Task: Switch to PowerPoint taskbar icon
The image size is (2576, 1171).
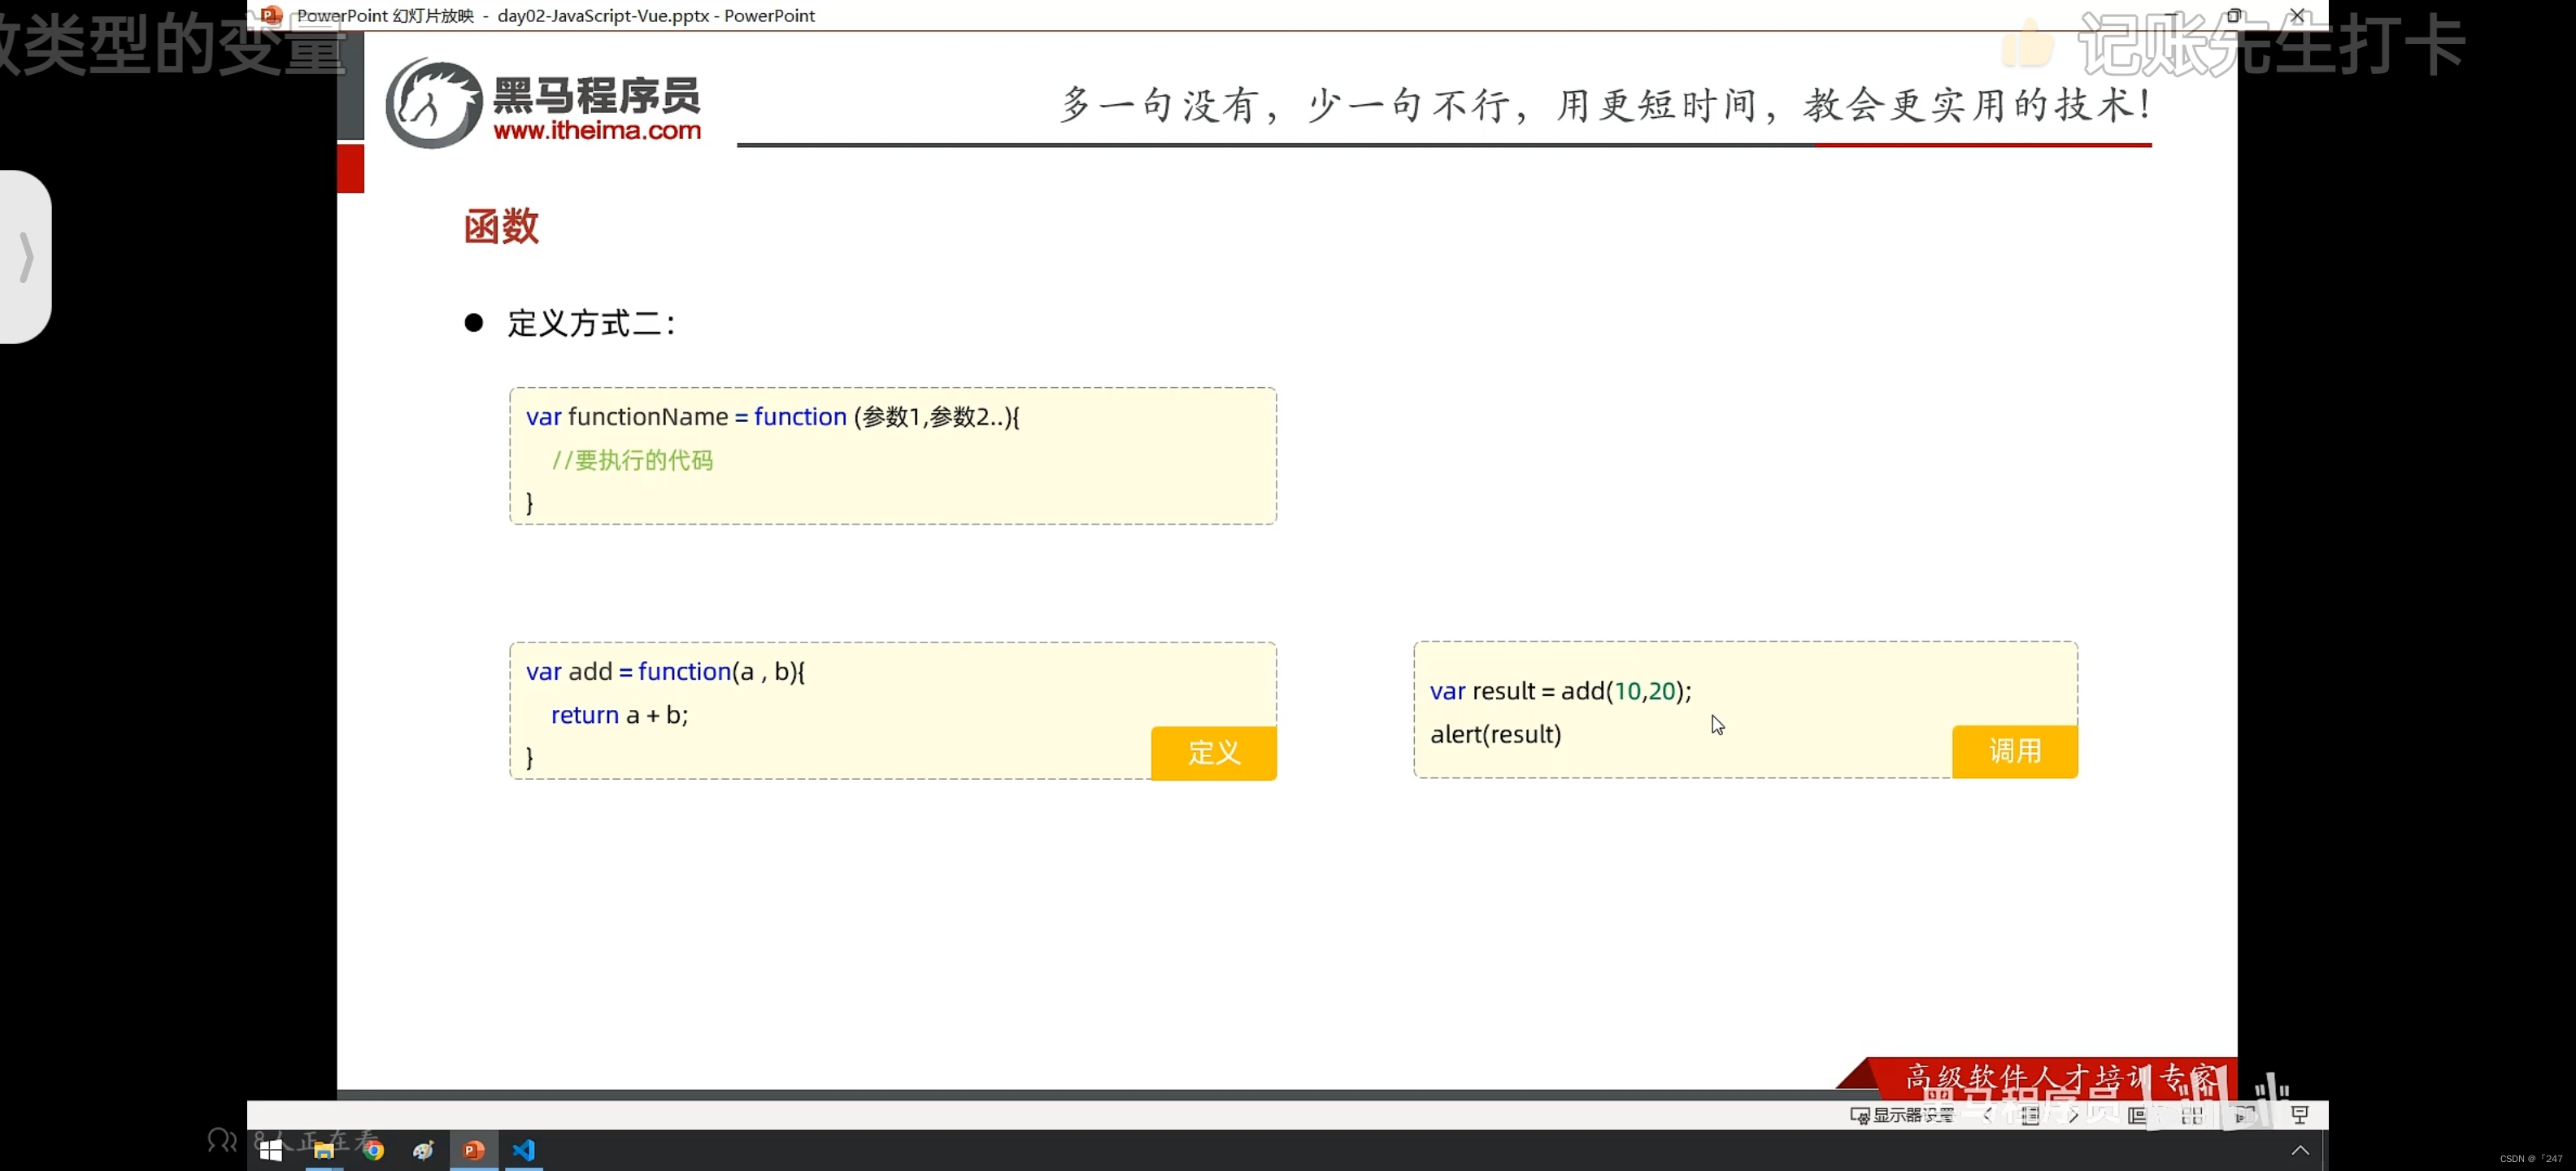Action: [474, 1150]
